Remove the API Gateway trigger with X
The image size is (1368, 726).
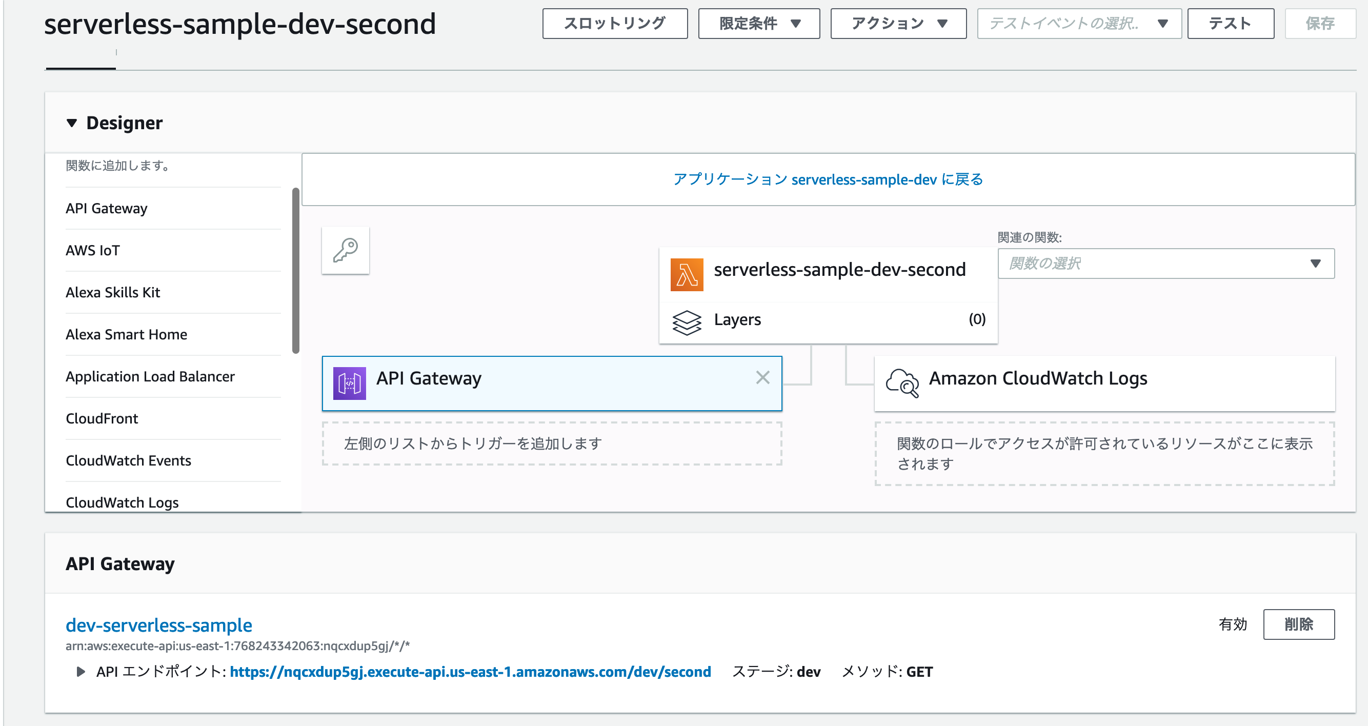click(x=762, y=377)
